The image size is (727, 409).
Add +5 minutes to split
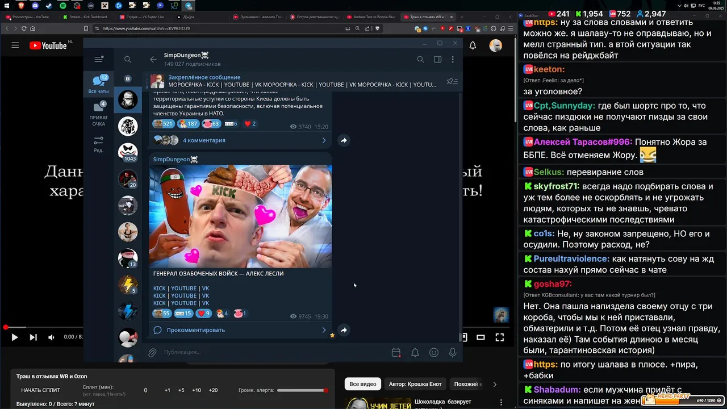pyautogui.click(x=181, y=390)
